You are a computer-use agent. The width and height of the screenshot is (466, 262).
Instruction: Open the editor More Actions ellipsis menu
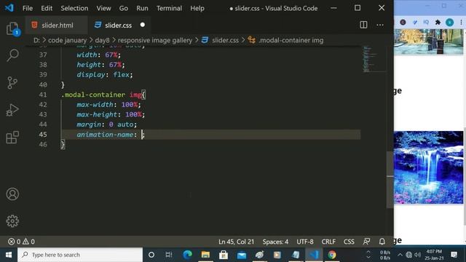click(380, 25)
